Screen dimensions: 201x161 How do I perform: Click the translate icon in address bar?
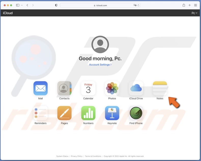pos(135,5)
